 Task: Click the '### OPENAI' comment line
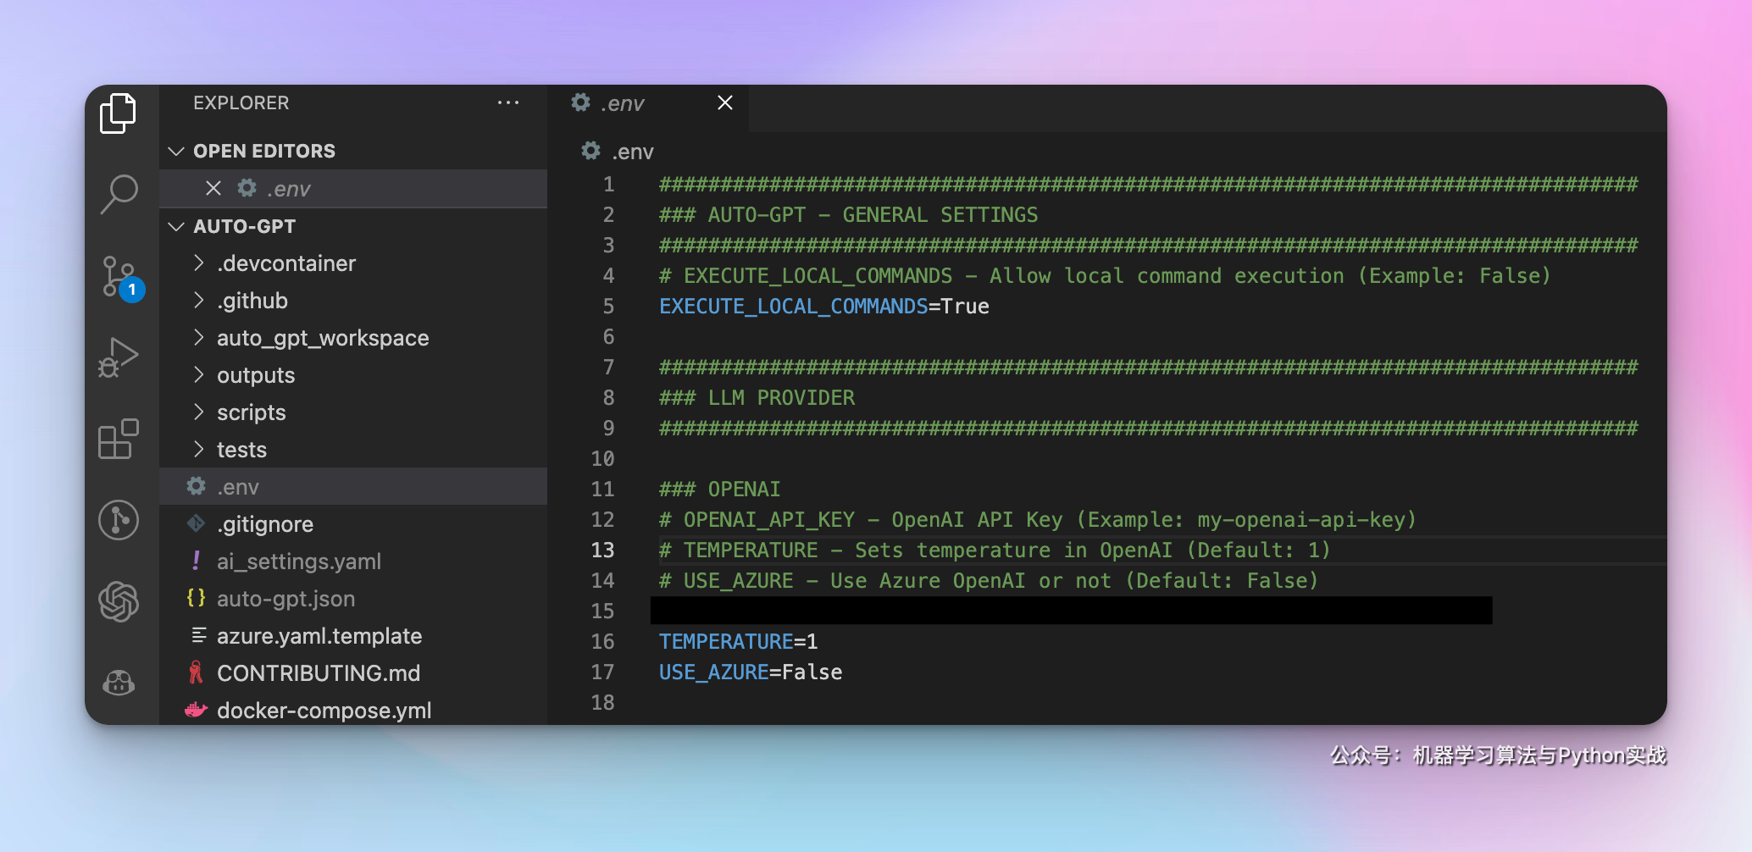coord(720,489)
